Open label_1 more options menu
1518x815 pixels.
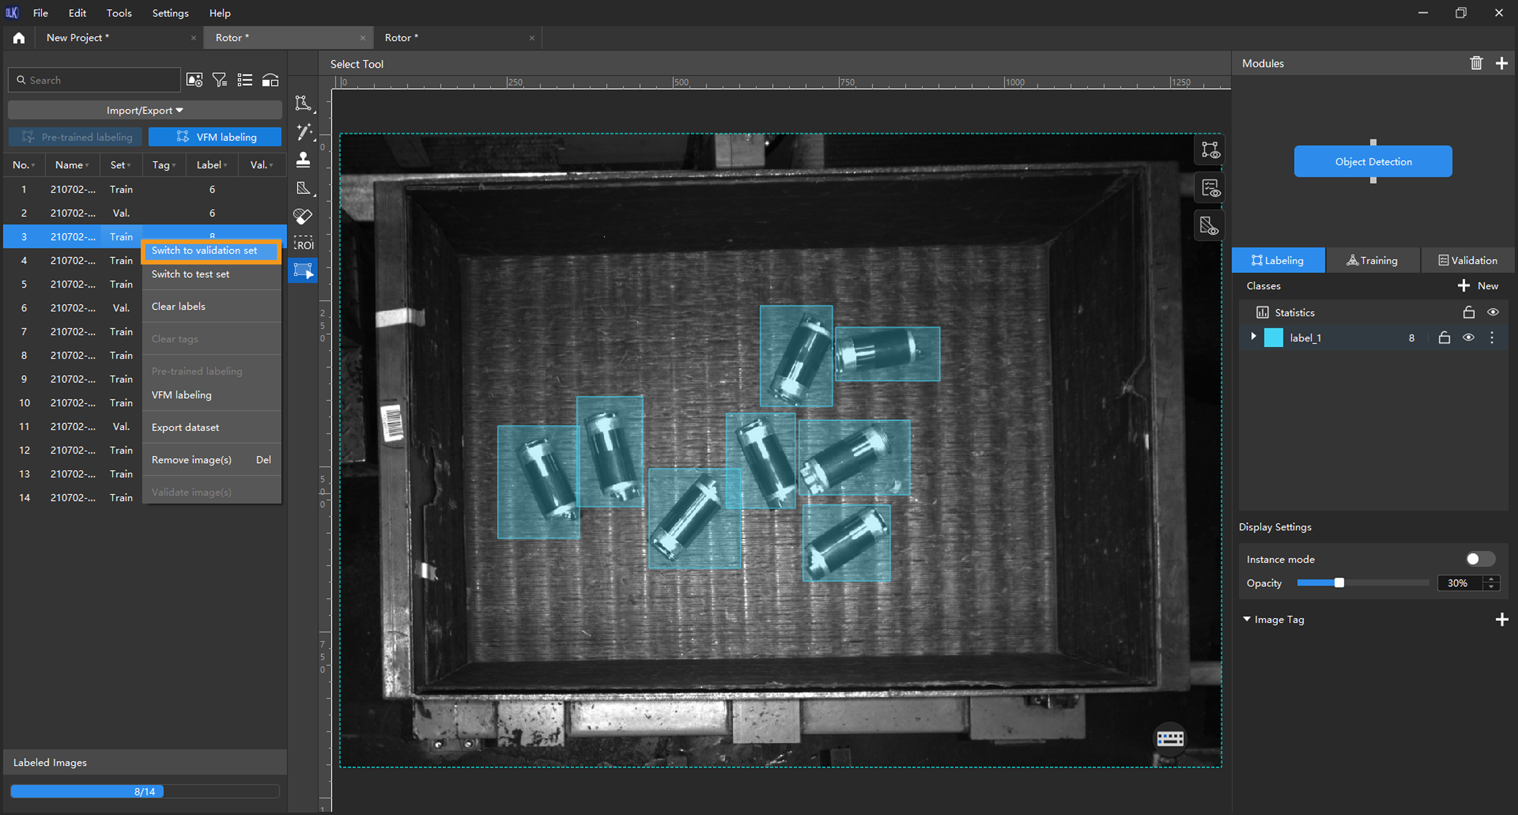(x=1492, y=338)
